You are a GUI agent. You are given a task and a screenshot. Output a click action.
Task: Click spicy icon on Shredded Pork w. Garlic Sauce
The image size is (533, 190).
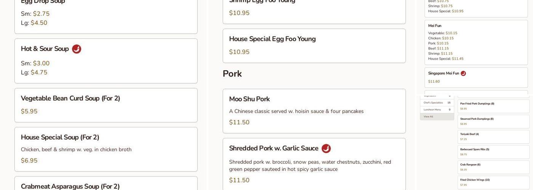pos(326,149)
